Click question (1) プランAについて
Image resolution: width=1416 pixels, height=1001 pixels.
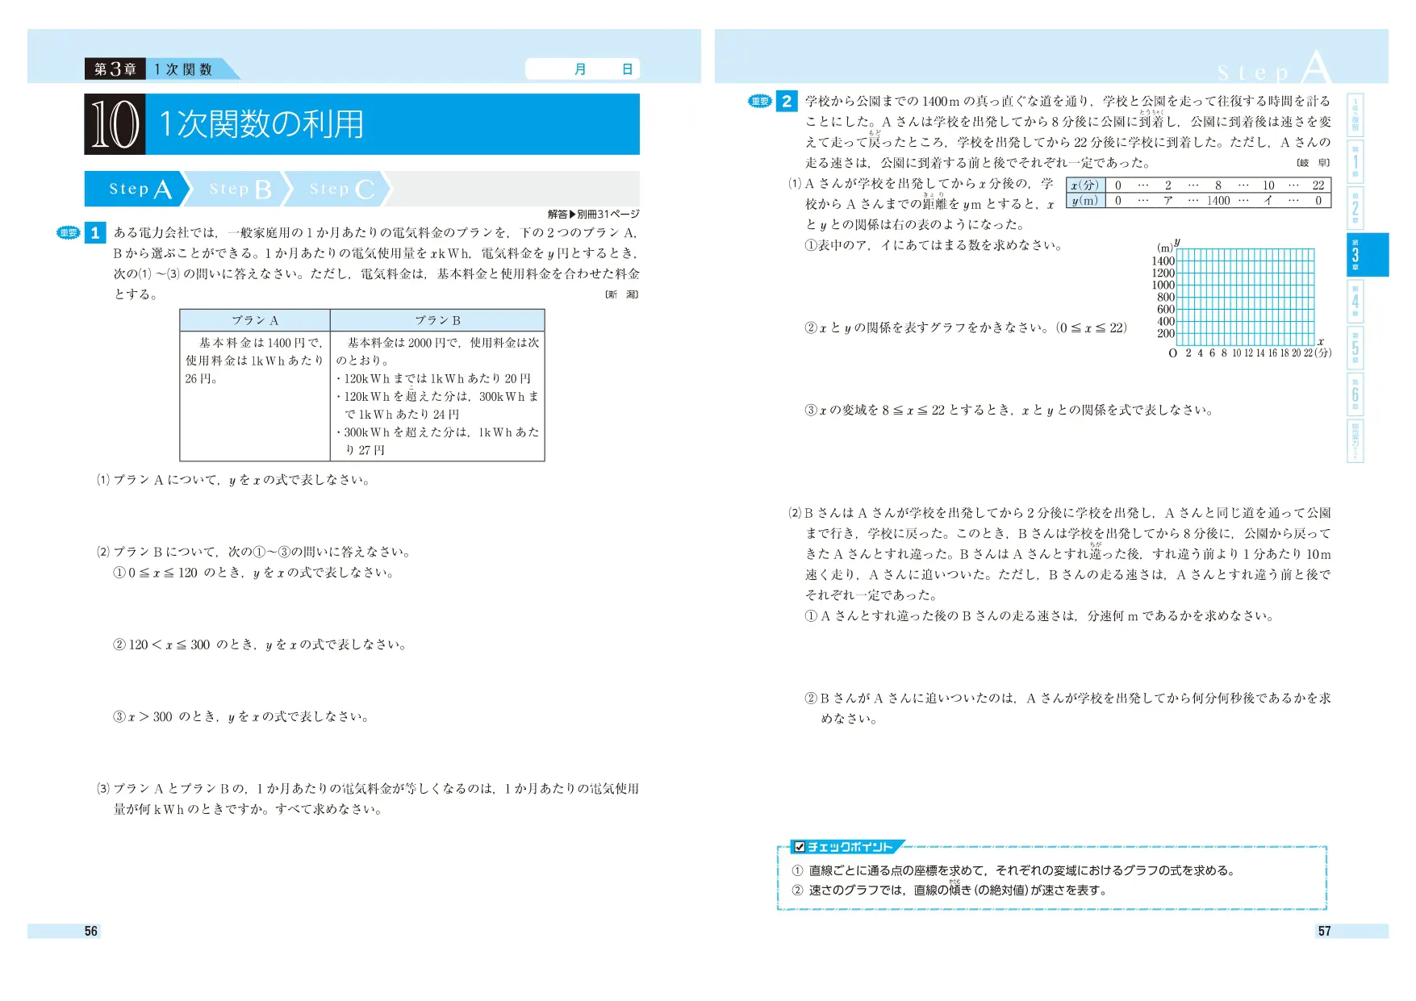point(234,480)
